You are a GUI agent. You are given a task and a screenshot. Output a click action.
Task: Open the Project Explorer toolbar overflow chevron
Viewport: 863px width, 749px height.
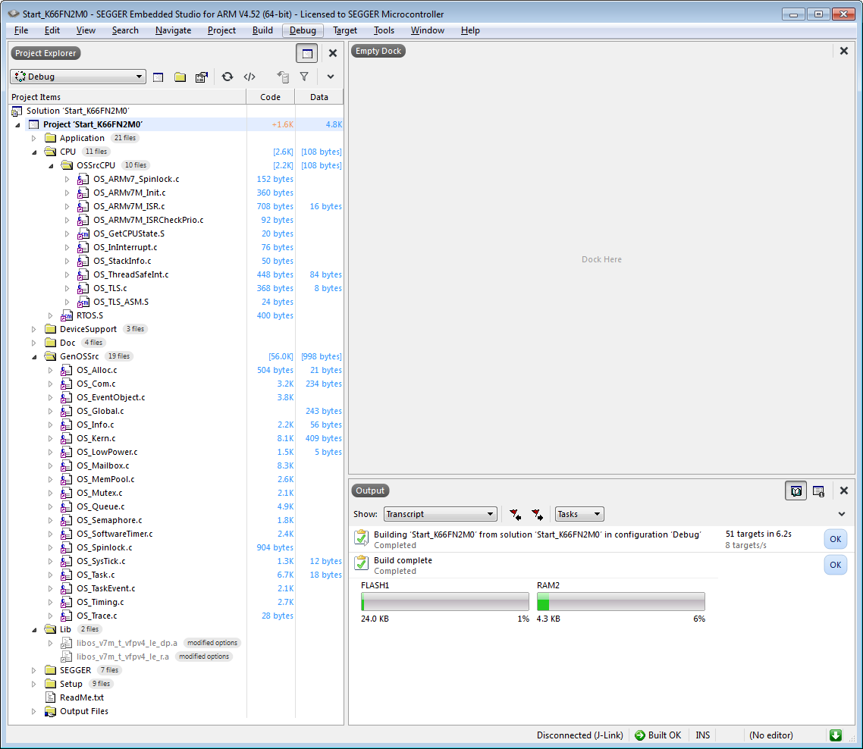[330, 77]
